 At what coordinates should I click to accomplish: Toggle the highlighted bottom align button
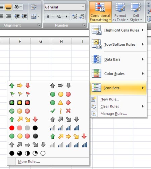8,7
